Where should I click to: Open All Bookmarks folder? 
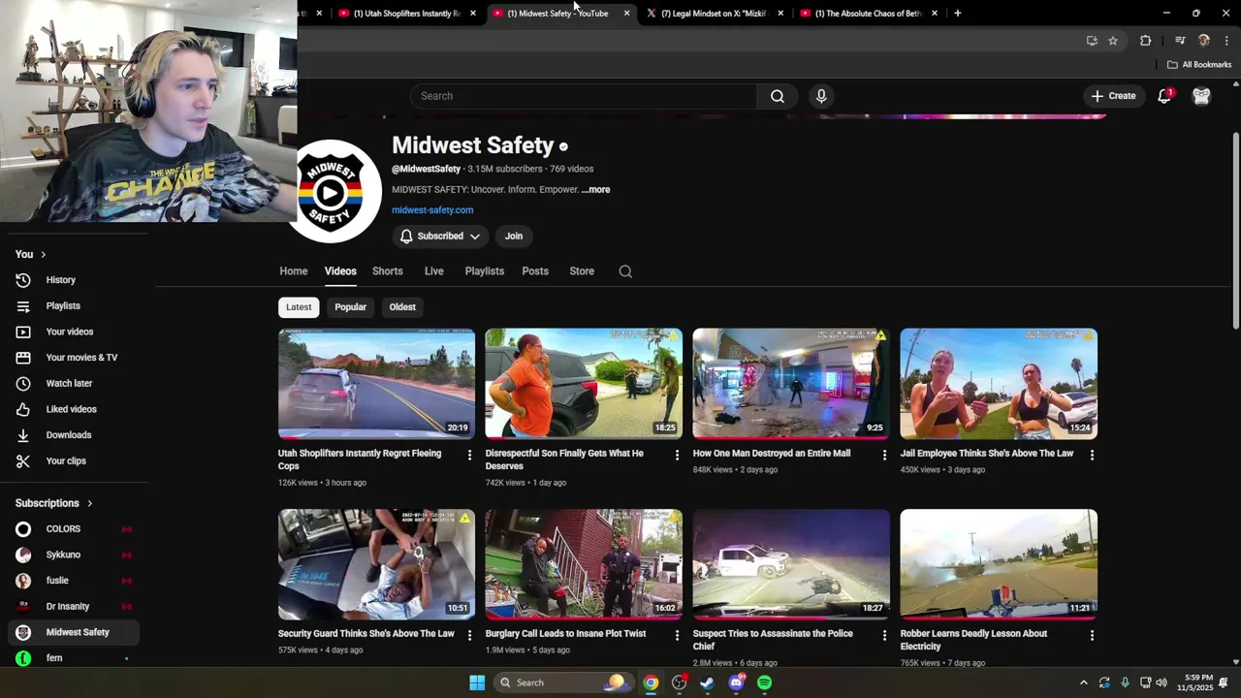[1199, 65]
